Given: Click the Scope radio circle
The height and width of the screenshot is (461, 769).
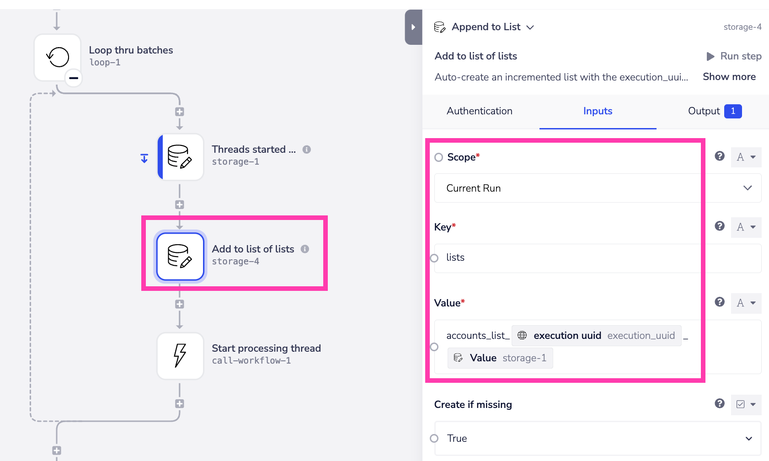Looking at the screenshot, I should click(x=439, y=157).
